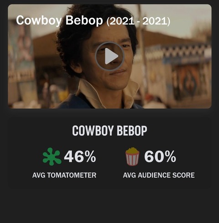Select the 60% audience score
The height and width of the screenshot is (223, 219).
(160, 156)
